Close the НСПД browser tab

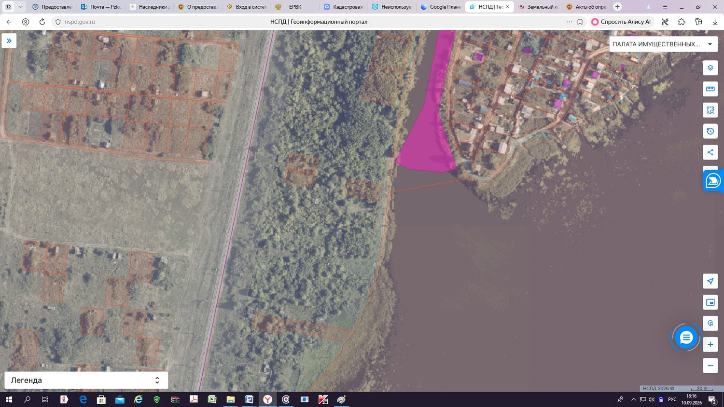click(508, 7)
